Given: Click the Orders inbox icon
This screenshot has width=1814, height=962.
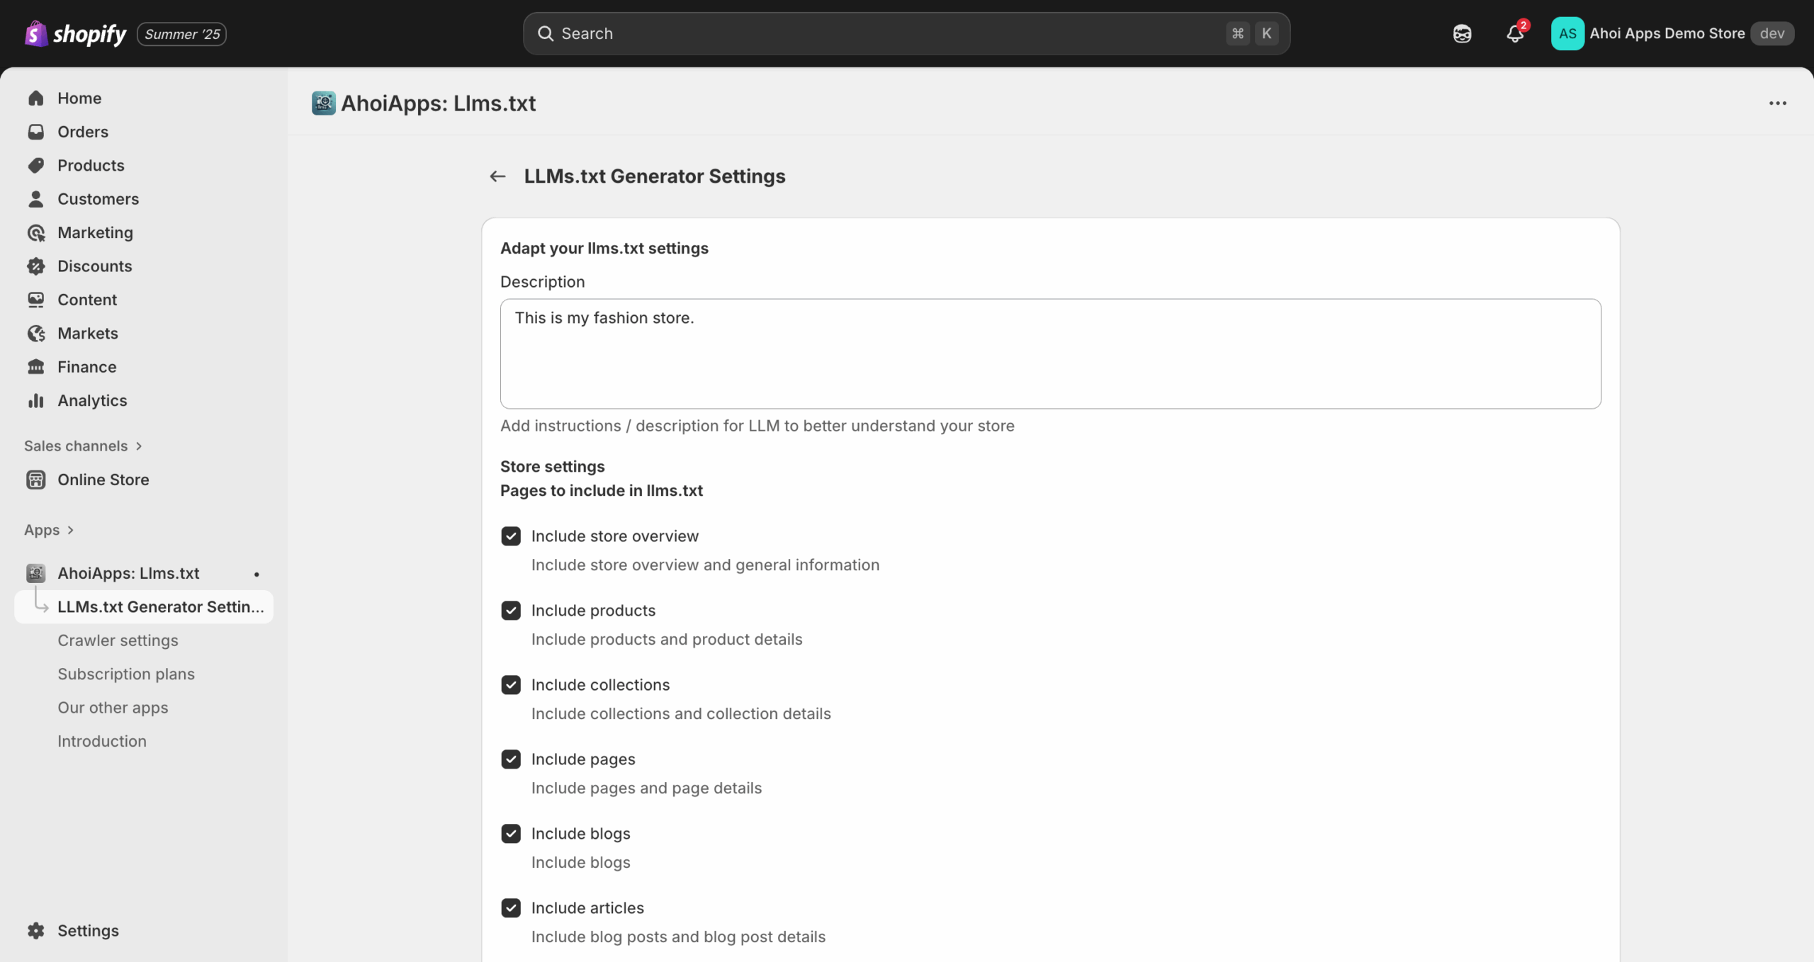Looking at the screenshot, I should click(36, 132).
